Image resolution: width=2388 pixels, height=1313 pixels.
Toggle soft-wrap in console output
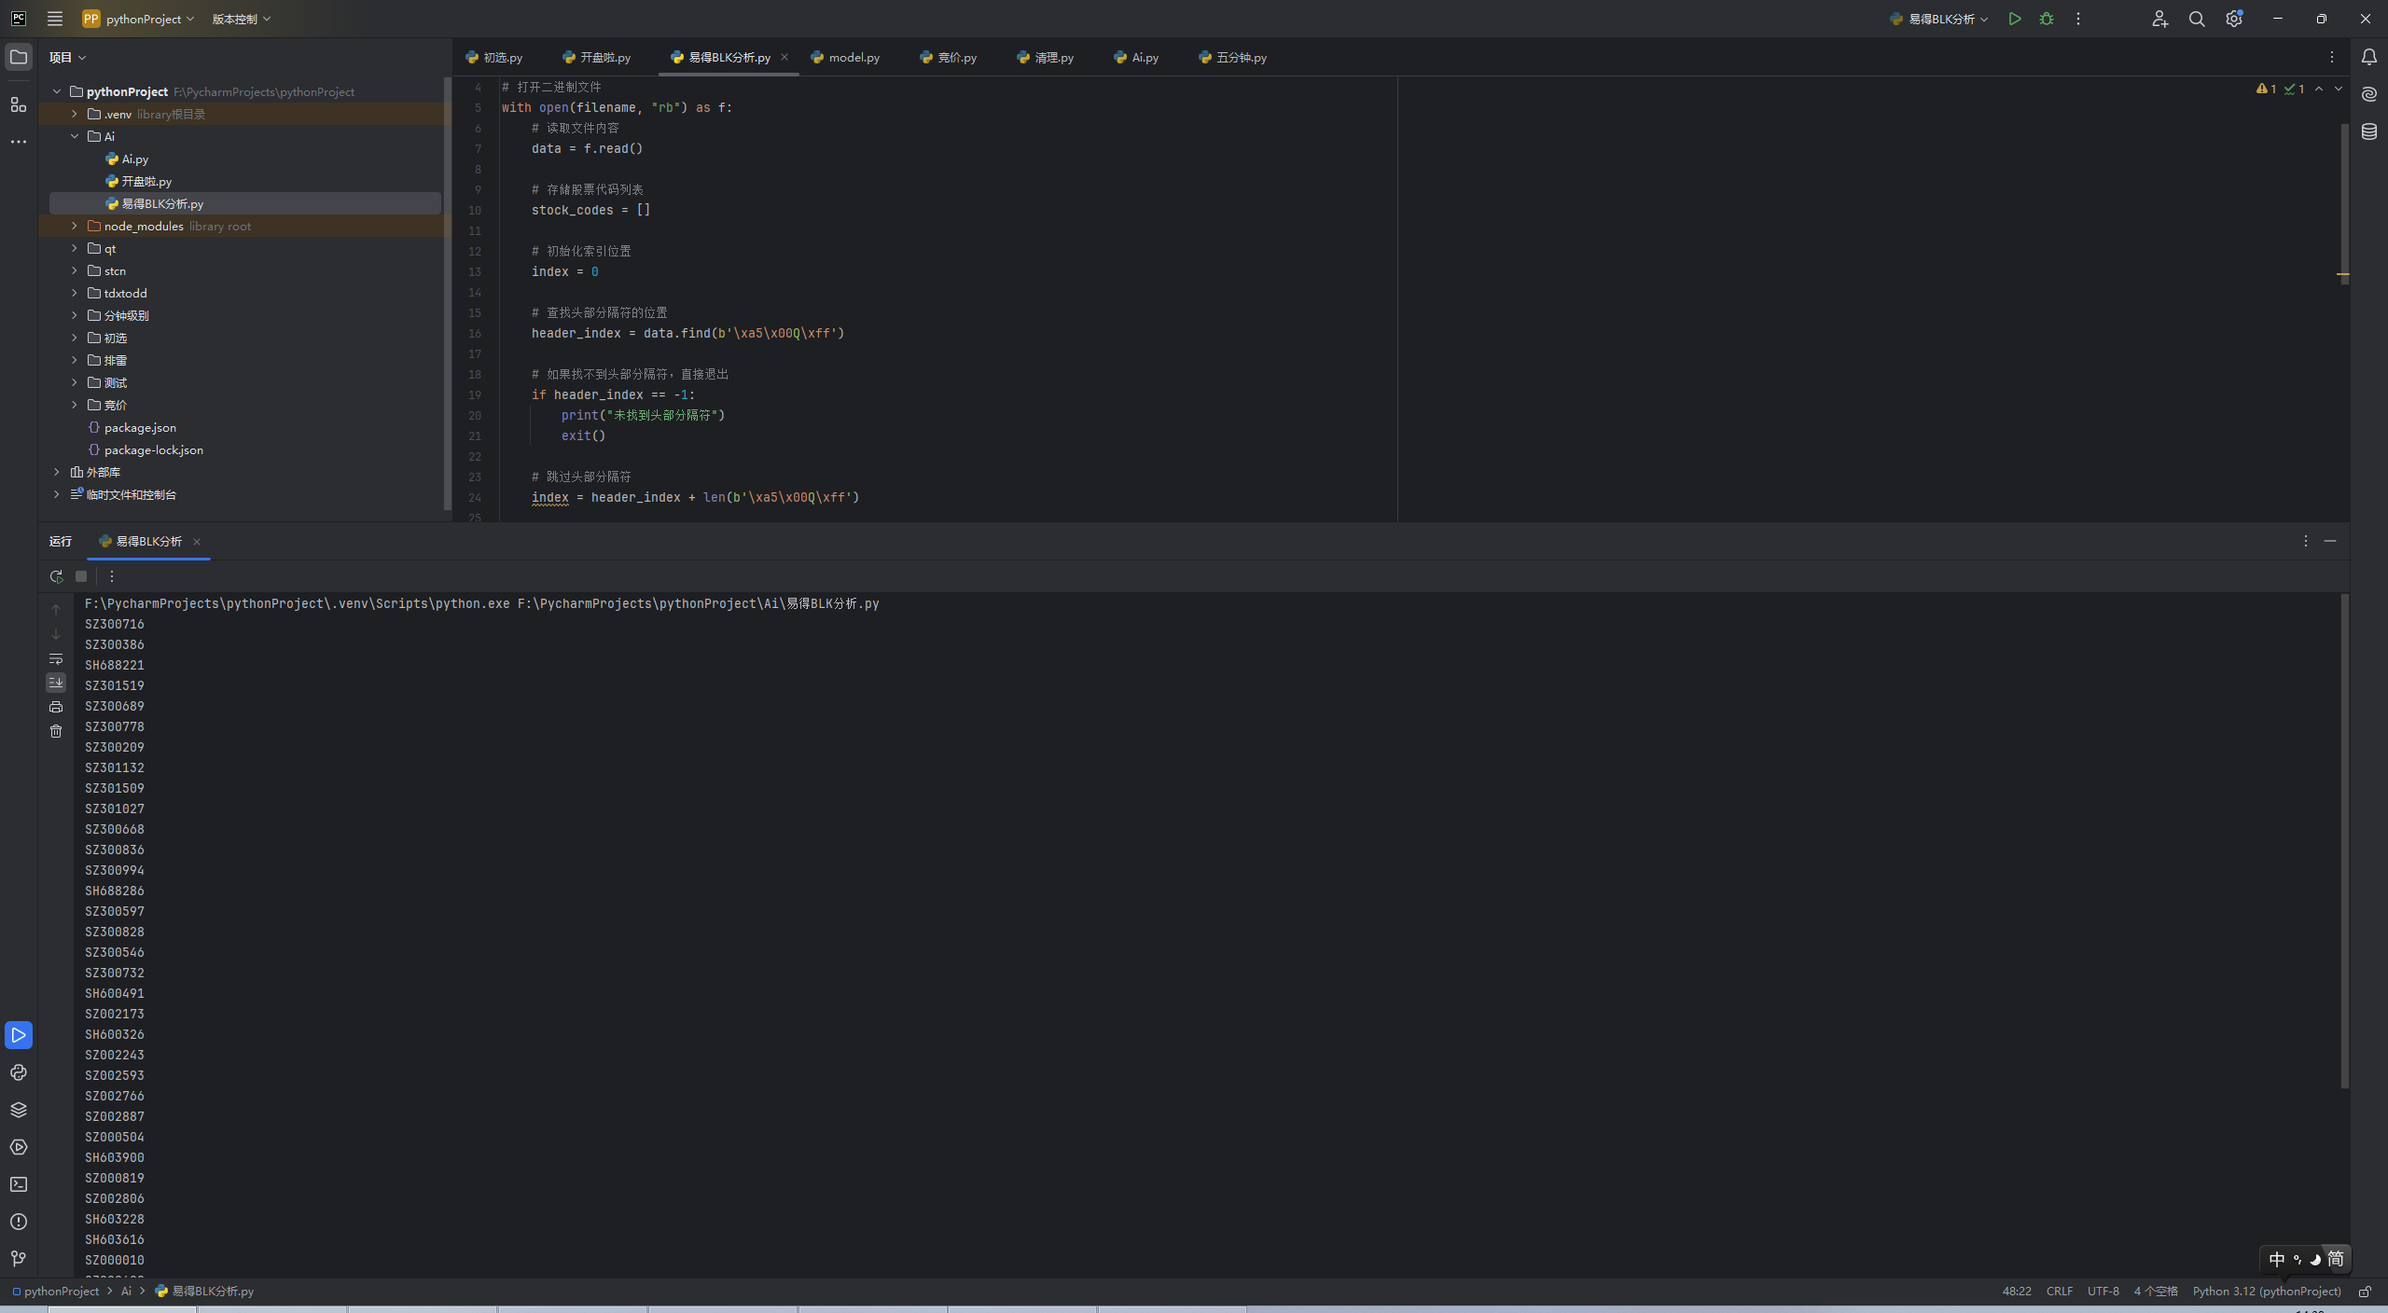(x=56, y=658)
